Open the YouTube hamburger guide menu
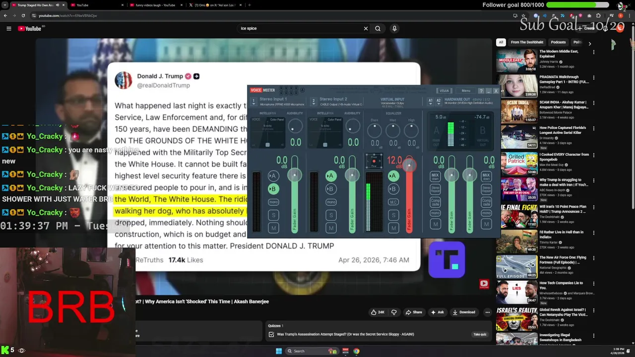Viewport: 635px width, 357px height. [x=8, y=29]
